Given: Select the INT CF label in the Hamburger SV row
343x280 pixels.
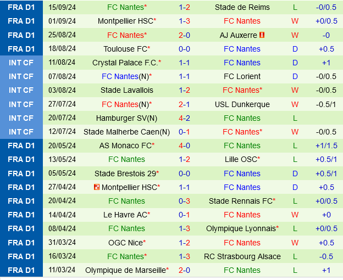Looking at the screenshot, I should point(21,118).
